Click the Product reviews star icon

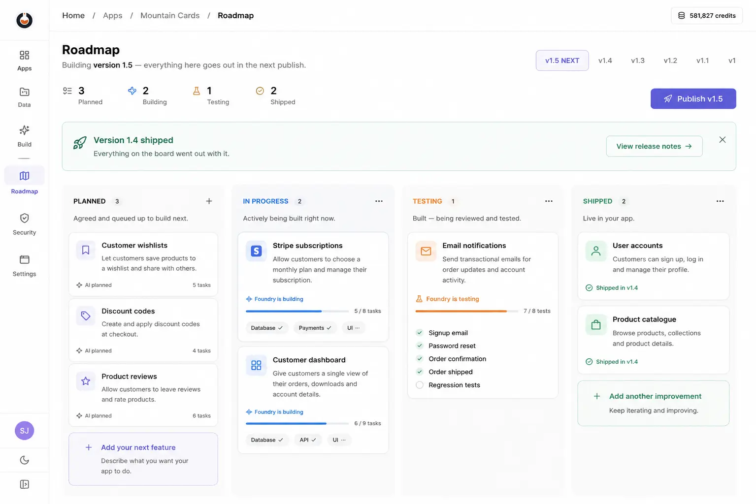[86, 381]
